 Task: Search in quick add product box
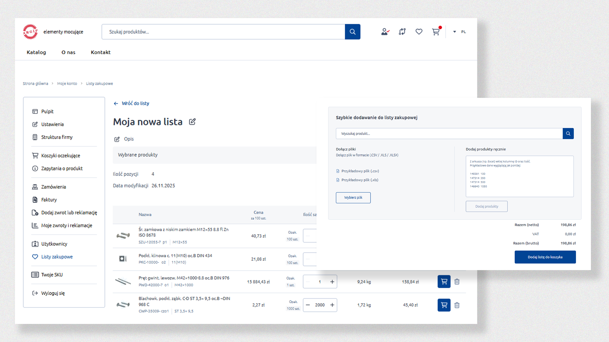point(568,134)
